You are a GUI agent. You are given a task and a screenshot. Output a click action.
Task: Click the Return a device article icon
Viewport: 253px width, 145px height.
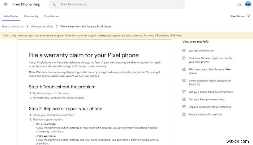(184, 114)
